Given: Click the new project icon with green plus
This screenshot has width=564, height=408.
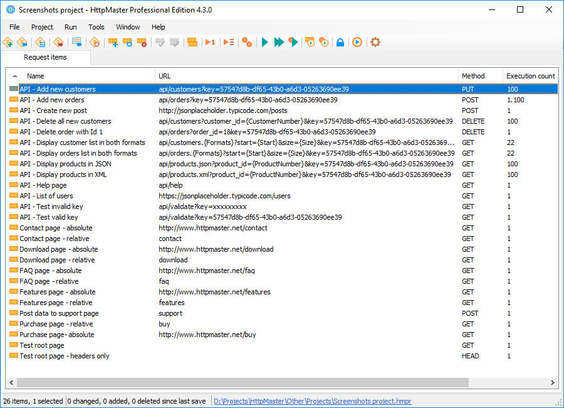Looking at the screenshot, I should [8, 42].
